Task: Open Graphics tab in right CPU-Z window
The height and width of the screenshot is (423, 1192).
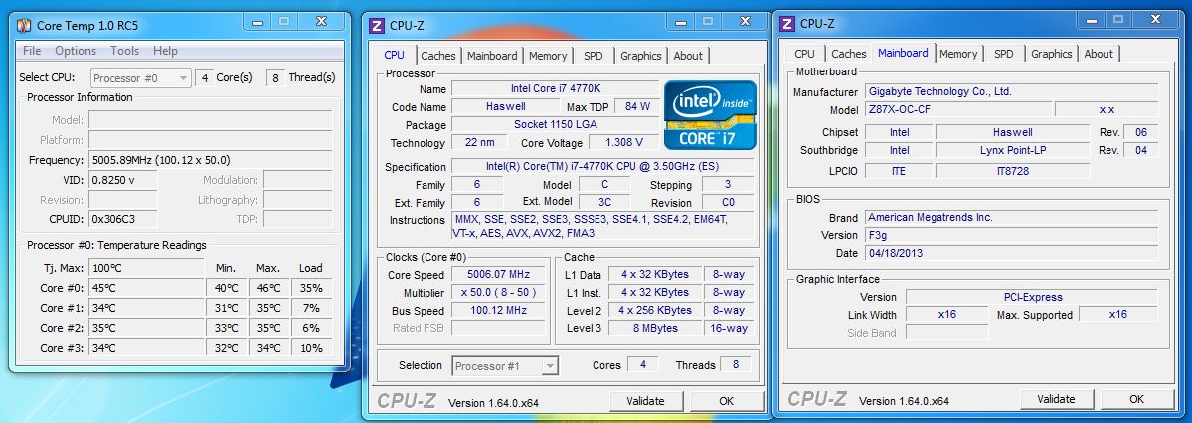Action: click(1052, 54)
